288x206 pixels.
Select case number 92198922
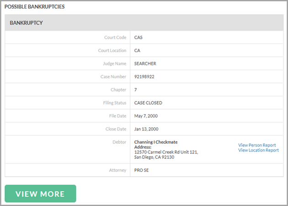(144, 76)
